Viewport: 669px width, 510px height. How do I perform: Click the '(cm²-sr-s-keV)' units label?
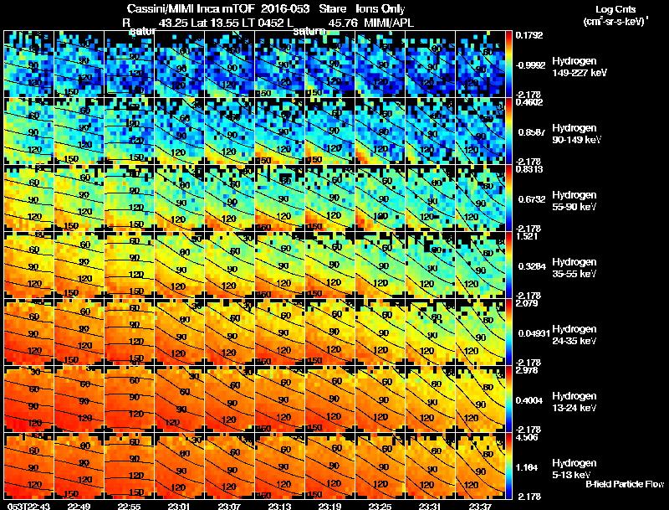tap(615, 22)
